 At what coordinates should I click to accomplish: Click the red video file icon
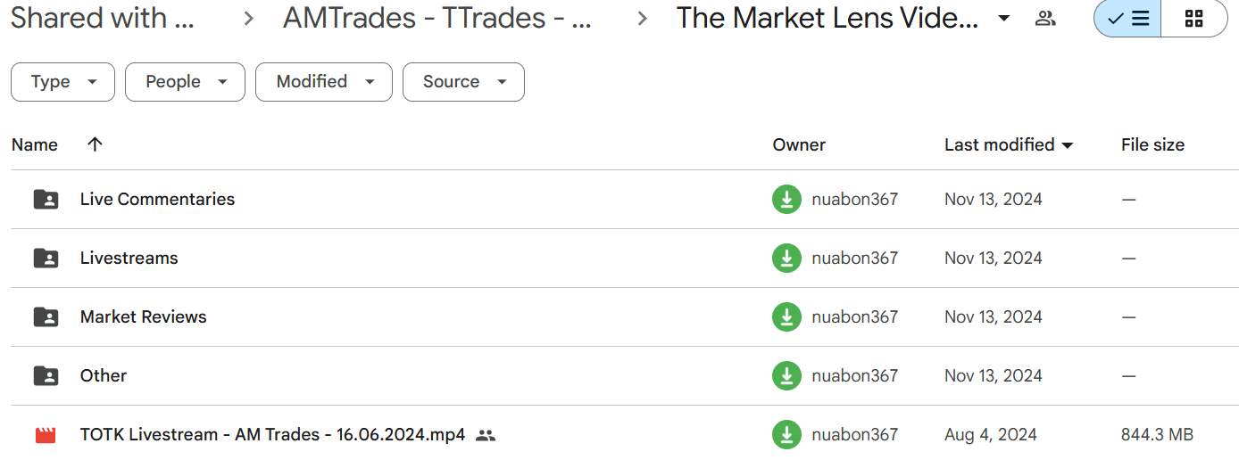click(46, 435)
